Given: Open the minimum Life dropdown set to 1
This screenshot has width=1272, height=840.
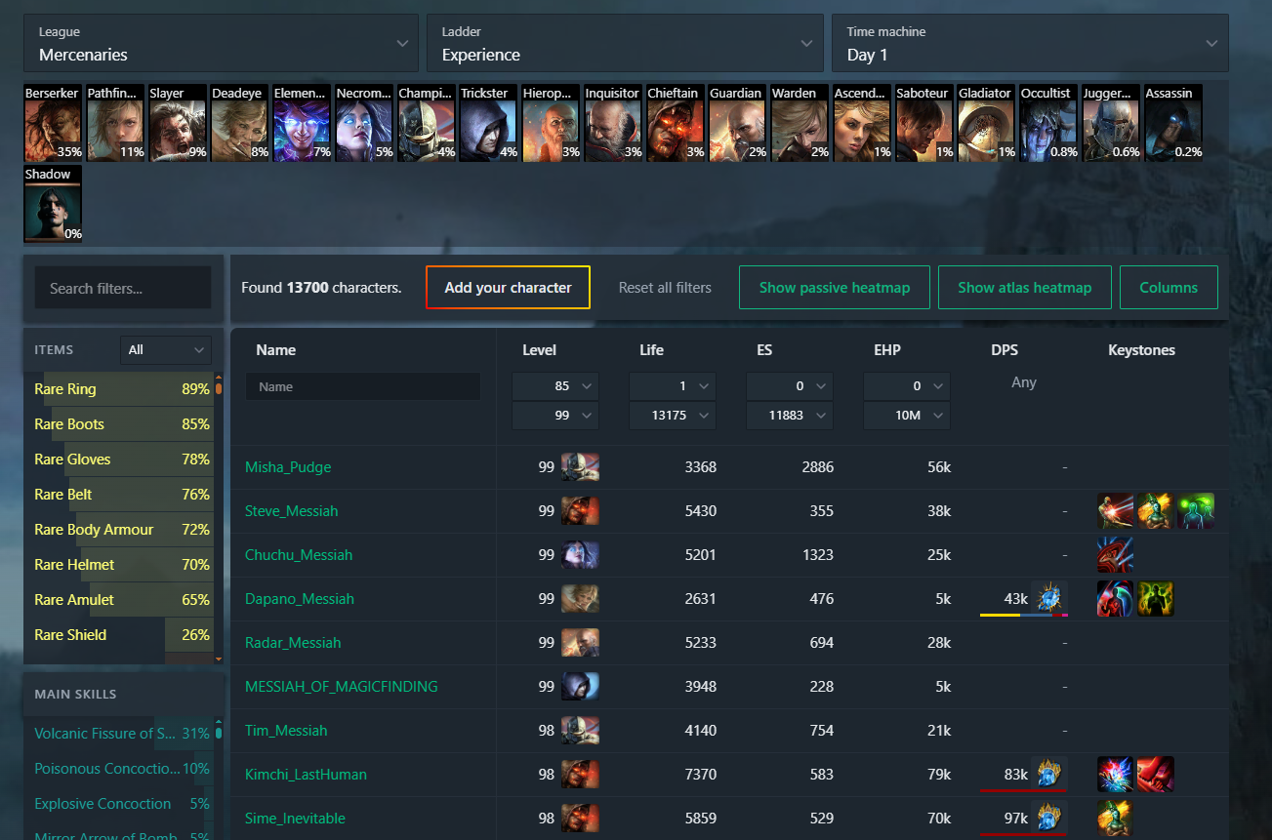Looking at the screenshot, I should coord(674,386).
